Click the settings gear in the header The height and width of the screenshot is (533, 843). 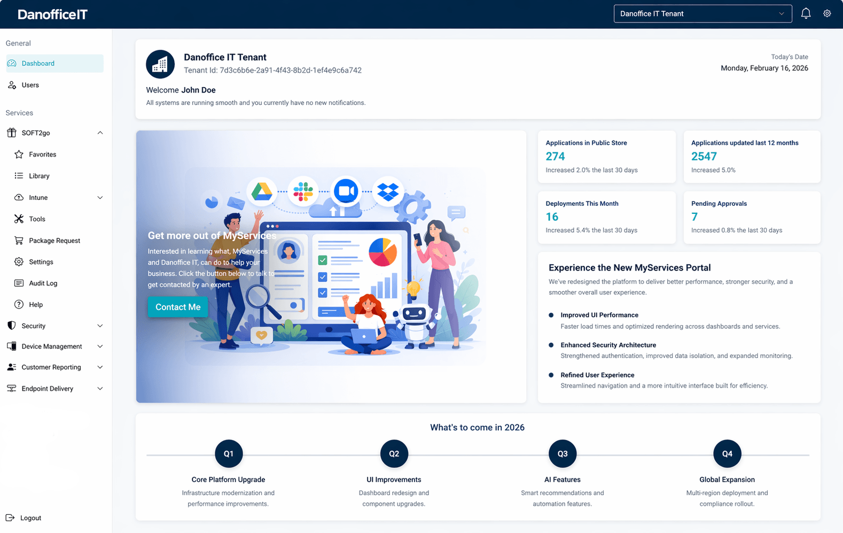[x=827, y=14]
